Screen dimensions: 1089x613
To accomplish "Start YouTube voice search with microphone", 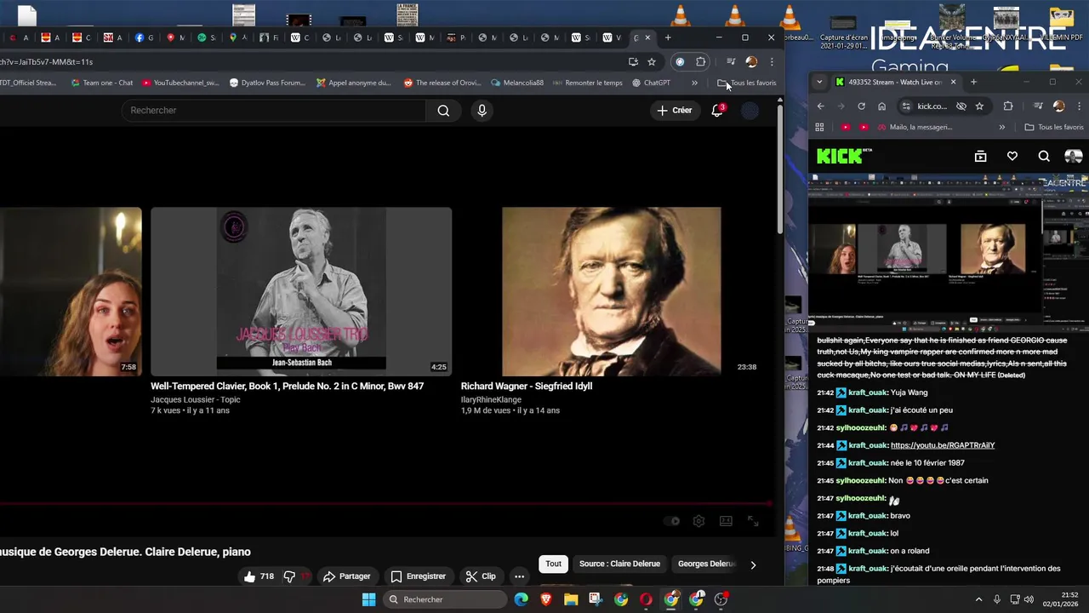I will (x=482, y=111).
